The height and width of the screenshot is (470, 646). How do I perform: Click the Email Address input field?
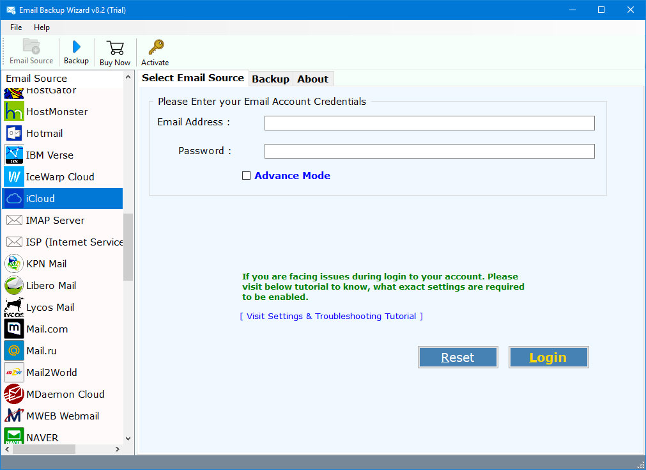pos(429,123)
